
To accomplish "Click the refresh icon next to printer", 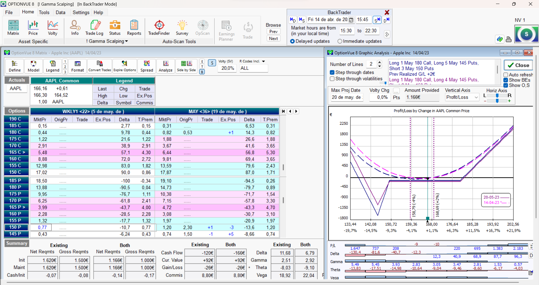I will pos(500,39).
